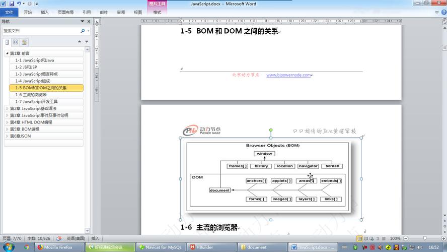
Task: Open the Undo history dropdown arrow
Action: click(23, 4)
